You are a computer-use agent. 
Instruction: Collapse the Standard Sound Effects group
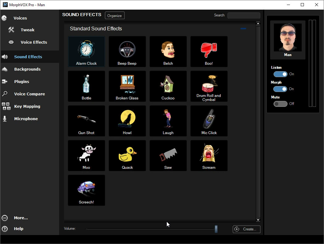point(243,28)
